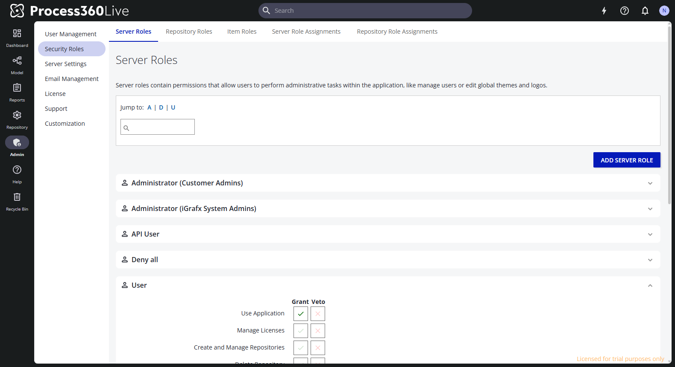Expand the Administrator (Customer Admins) chevron

pyautogui.click(x=650, y=183)
